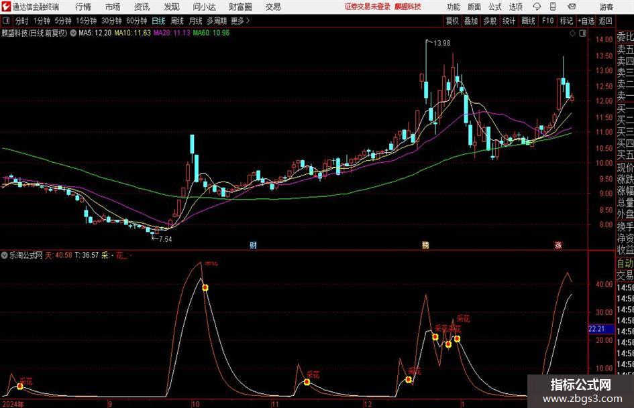Switch to the 周线 period tab
This screenshot has height=408, width=634.
tap(177, 21)
